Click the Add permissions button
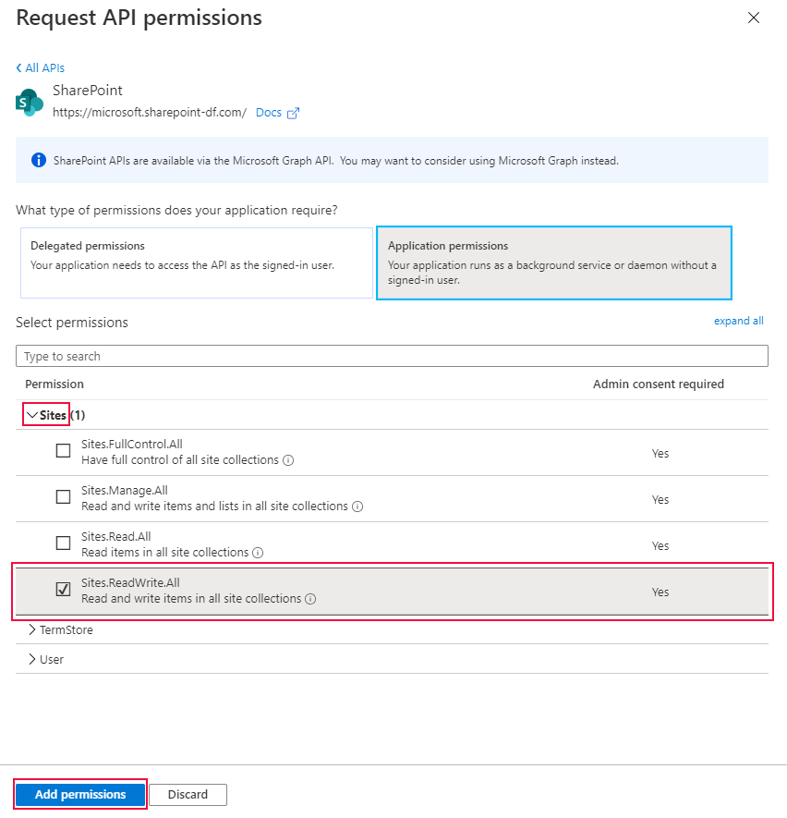The width and height of the screenshot is (787, 818). tap(80, 794)
